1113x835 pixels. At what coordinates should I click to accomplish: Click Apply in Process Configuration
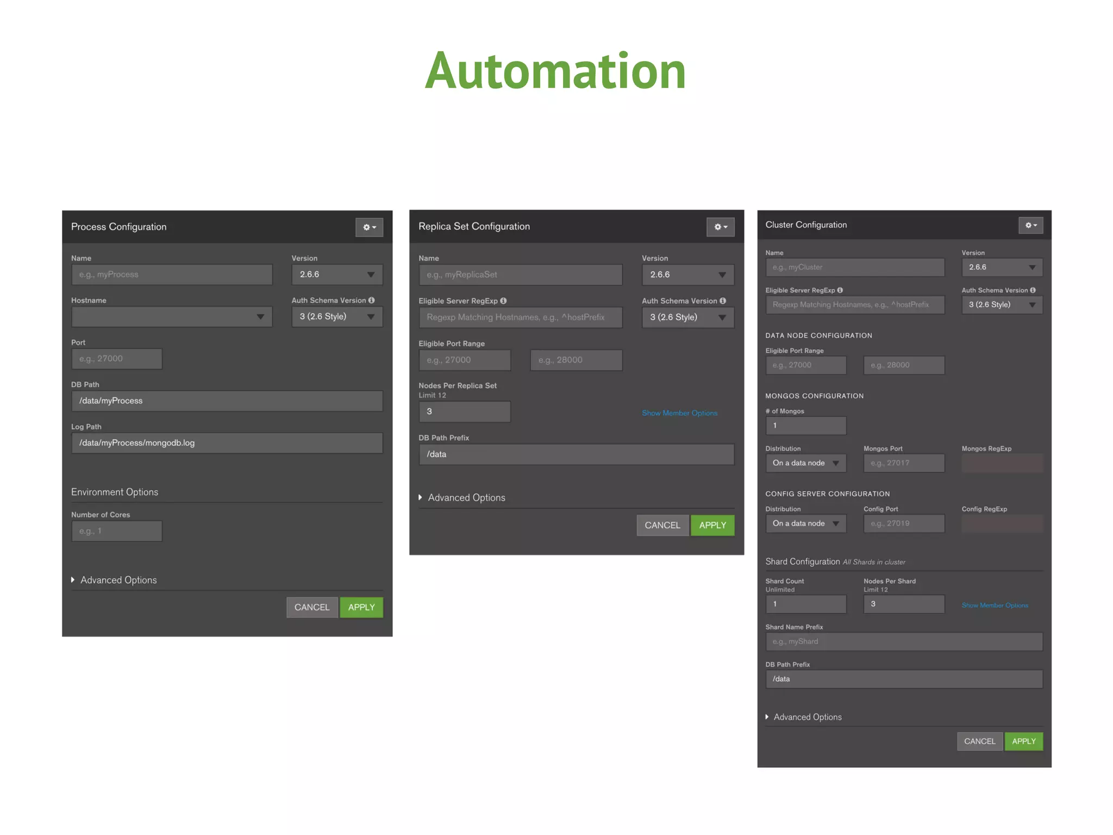tap(361, 607)
